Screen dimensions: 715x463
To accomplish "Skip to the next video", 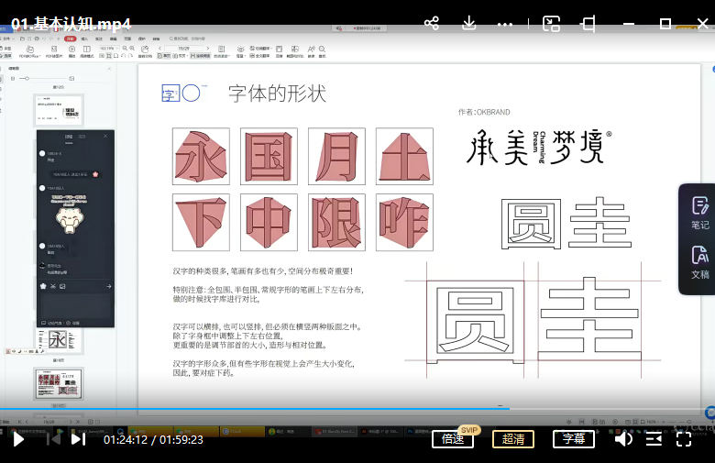I will tap(78, 439).
